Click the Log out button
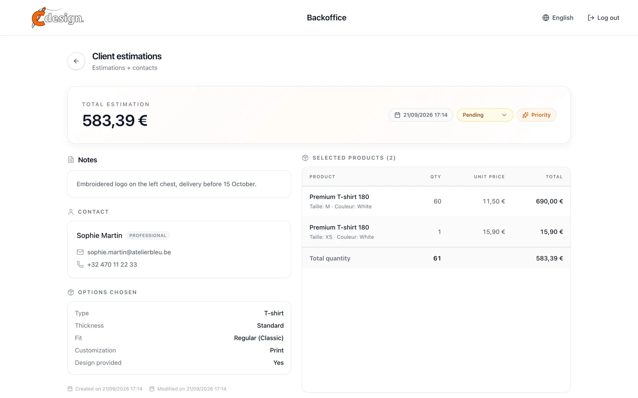The height and width of the screenshot is (398, 638). [x=603, y=18]
